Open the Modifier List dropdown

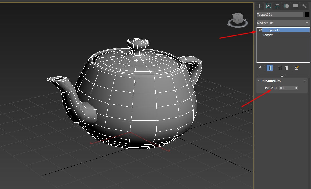point(283,23)
